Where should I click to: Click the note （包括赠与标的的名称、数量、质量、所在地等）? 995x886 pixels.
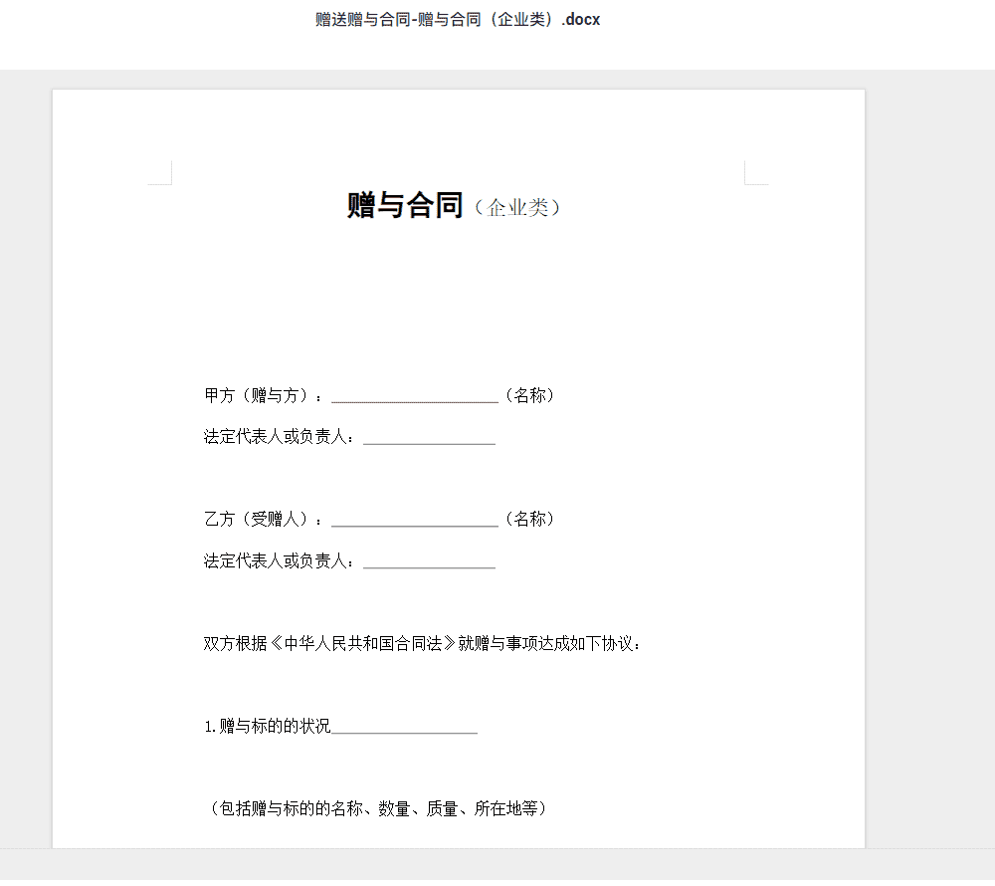click(377, 808)
